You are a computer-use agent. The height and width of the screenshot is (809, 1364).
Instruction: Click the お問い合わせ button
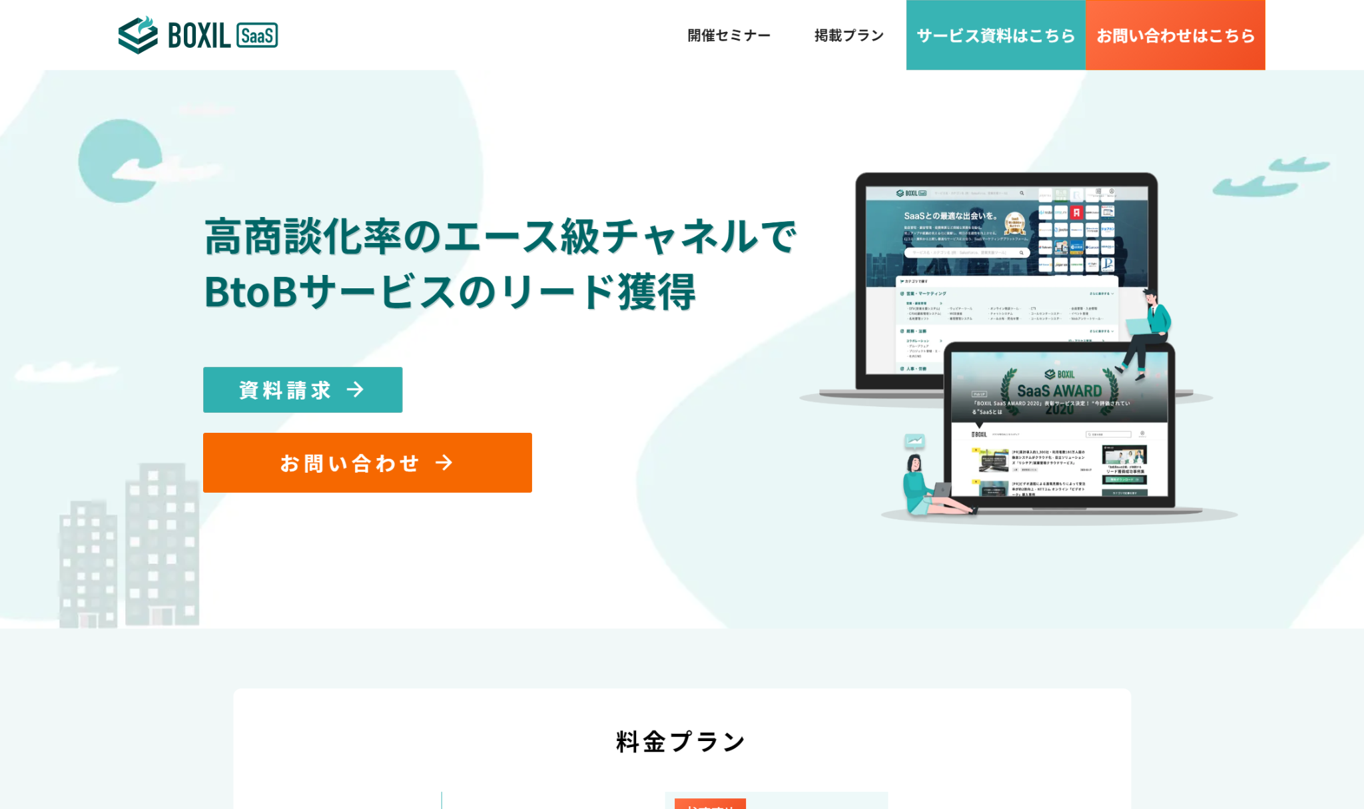point(368,463)
